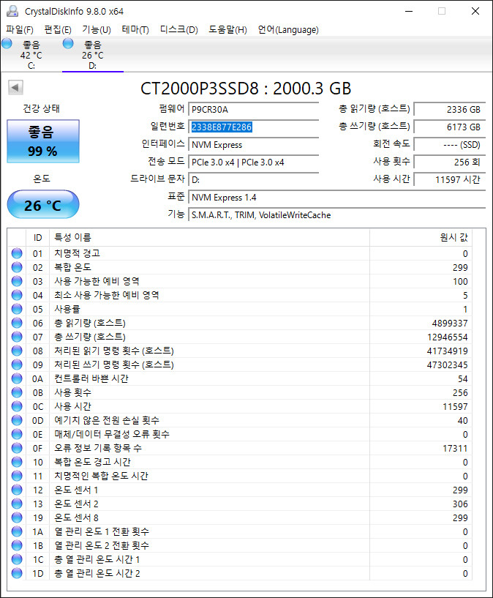The height and width of the screenshot is (598, 493).
Task: Click the interface field NVM Express
Action: point(254,144)
